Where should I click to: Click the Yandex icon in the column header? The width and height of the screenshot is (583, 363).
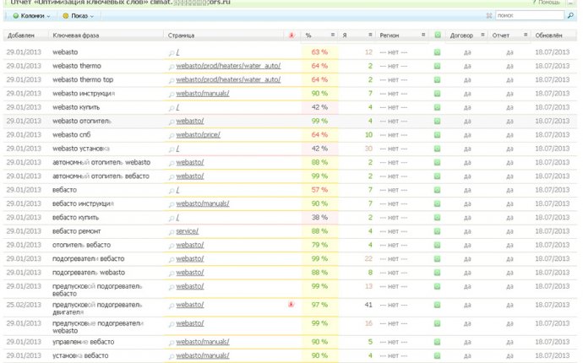291,35
